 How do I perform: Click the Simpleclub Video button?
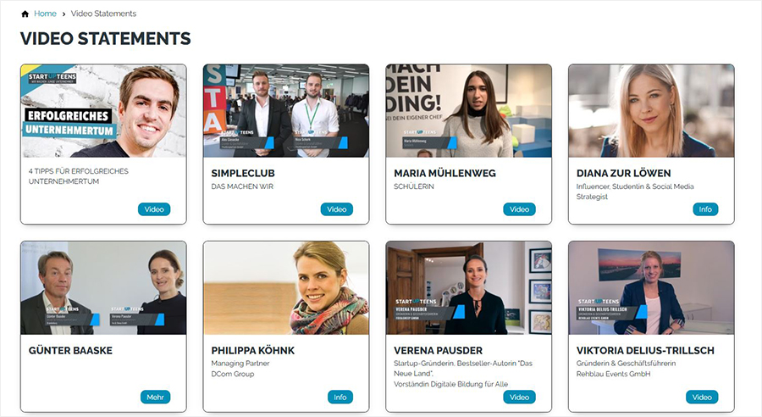pyautogui.click(x=337, y=209)
